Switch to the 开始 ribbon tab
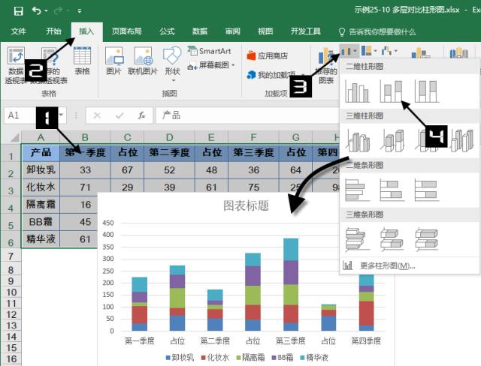This screenshot has height=366, width=481. [53, 31]
